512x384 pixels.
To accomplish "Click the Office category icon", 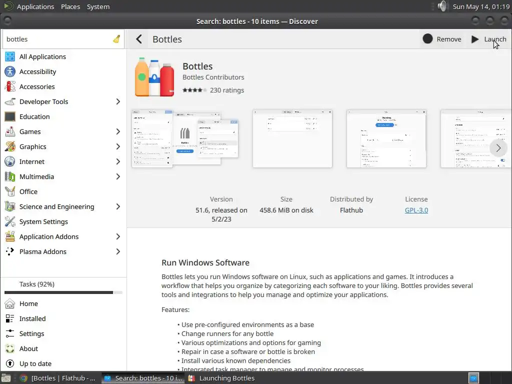I will [x=10, y=191].
